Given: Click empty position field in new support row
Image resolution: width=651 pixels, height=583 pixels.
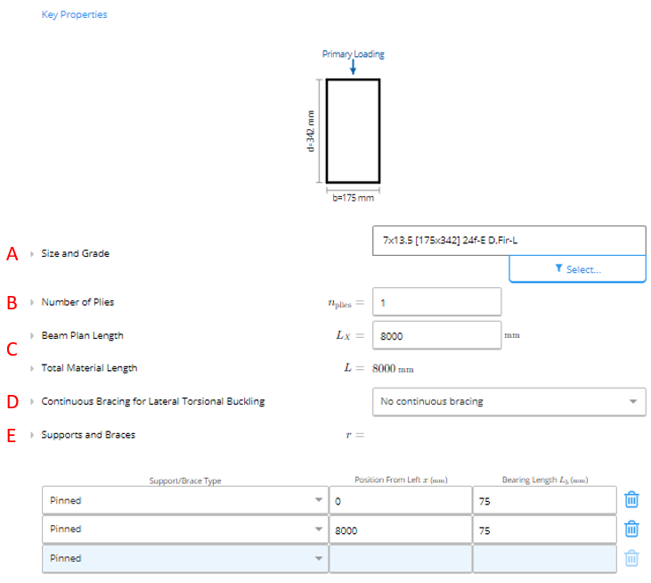Looking at the screenshot, I should (x=401, y=558).
